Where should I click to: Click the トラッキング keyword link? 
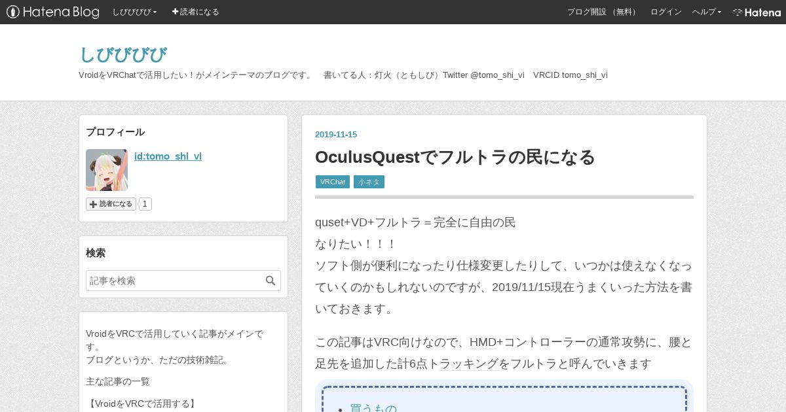point(469,364)
